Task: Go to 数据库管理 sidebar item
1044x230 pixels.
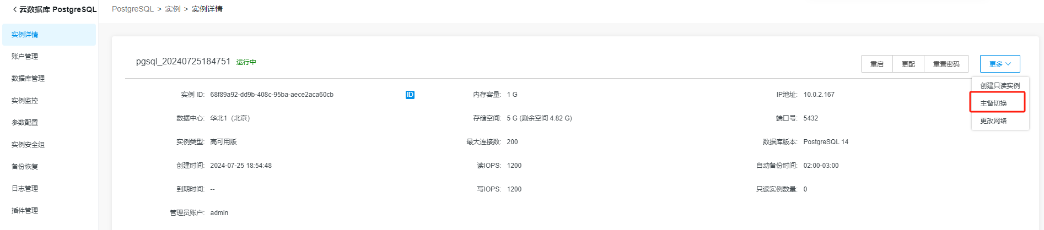Action: [28, 79]
